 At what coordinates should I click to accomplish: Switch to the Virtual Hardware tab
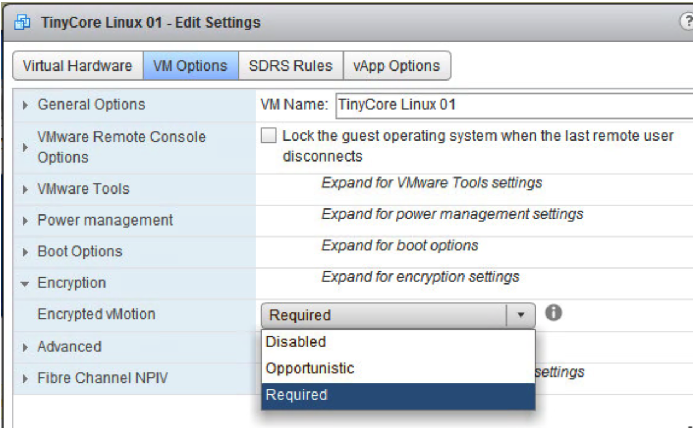[x=77, y=66]
